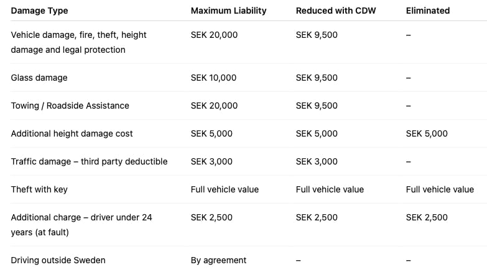Click the Eliminated column header
The height and width of the screenshot is (280, 487).
427,11
